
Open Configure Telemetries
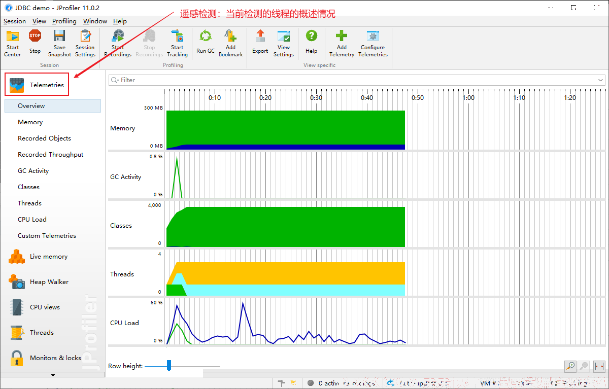[374, 43]
